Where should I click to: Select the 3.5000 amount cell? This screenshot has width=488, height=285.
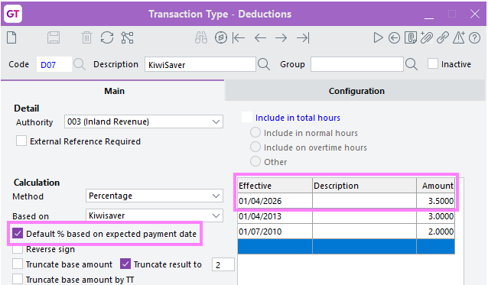pos(435,201)
